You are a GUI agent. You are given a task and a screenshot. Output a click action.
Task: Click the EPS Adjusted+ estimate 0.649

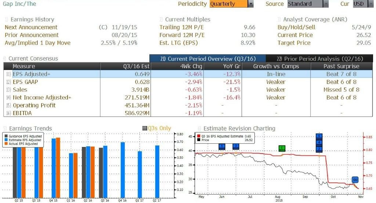tap(142, 74)
